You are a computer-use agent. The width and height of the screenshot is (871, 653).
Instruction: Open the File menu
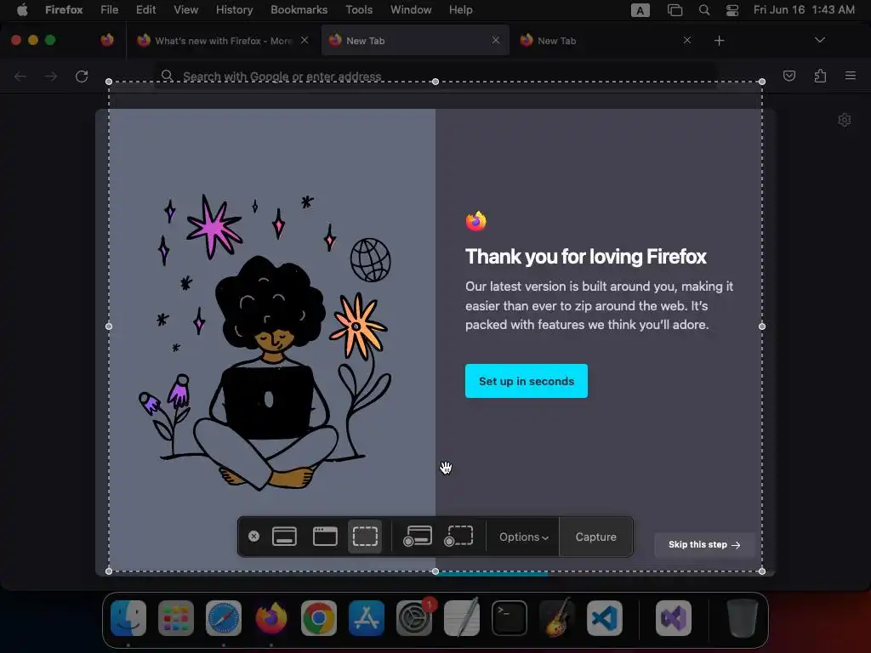point(110,9)
